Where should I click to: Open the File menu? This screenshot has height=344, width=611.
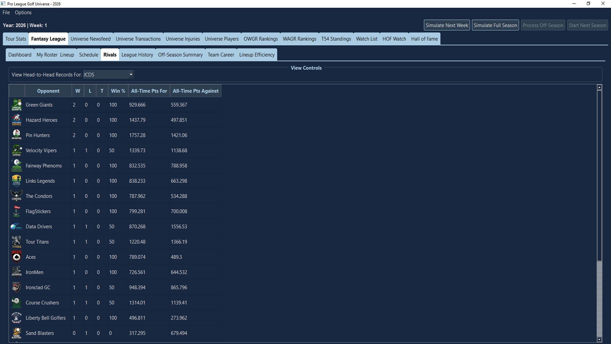6,12
